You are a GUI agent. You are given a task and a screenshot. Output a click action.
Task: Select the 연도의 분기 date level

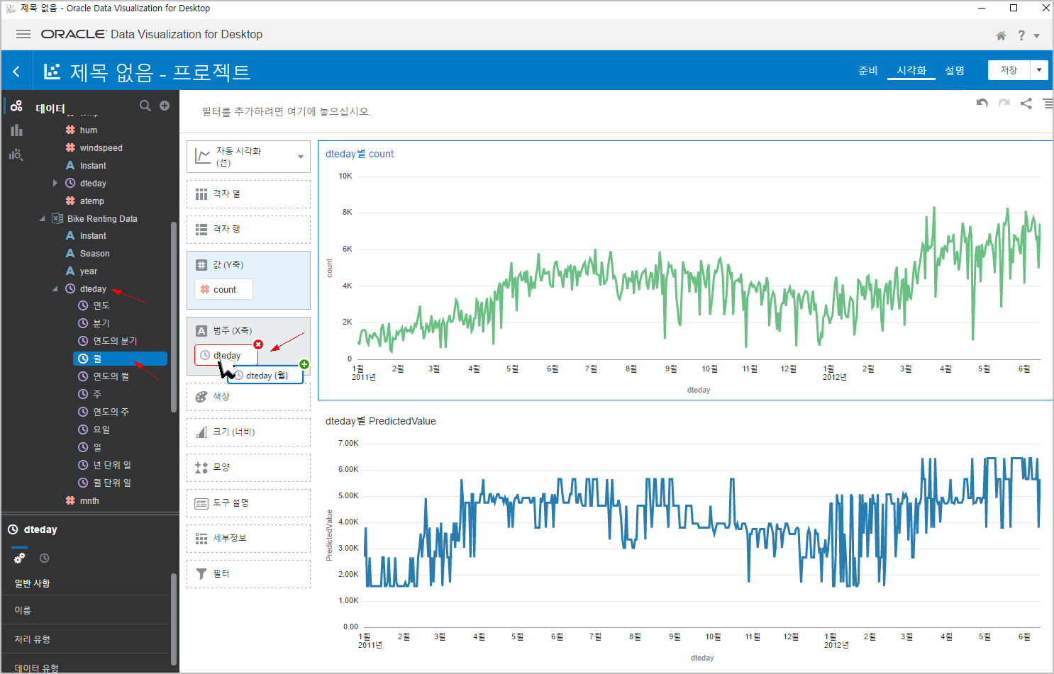pos(115,341)
